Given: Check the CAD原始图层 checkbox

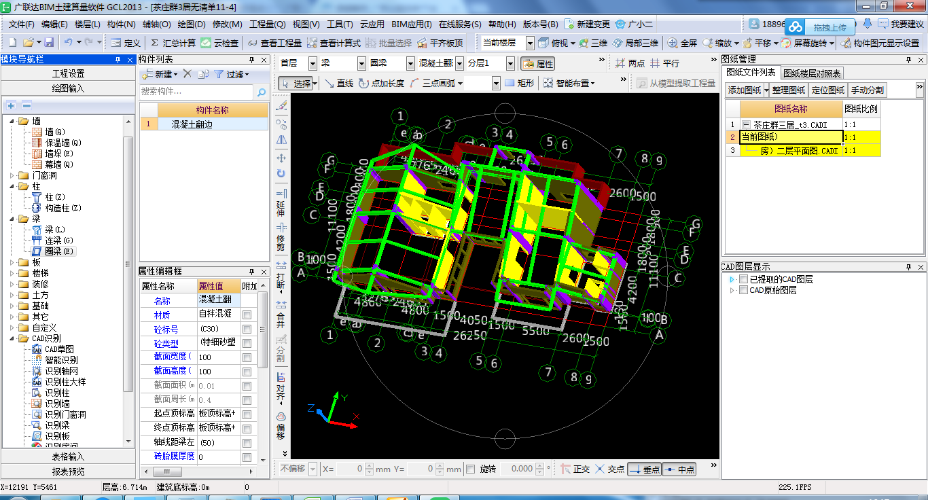Looking at the screenshot, I should coord(744,290).
